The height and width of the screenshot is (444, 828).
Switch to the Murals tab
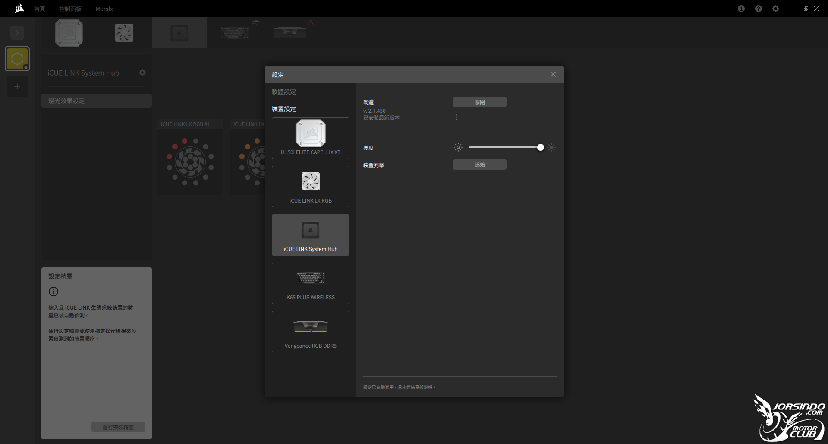[104, 9]
